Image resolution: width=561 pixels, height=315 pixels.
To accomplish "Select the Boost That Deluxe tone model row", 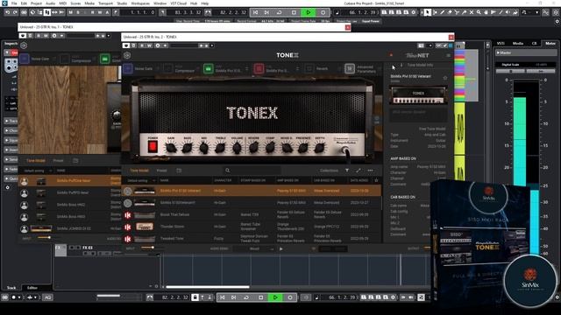I will (x=252, y=215).
